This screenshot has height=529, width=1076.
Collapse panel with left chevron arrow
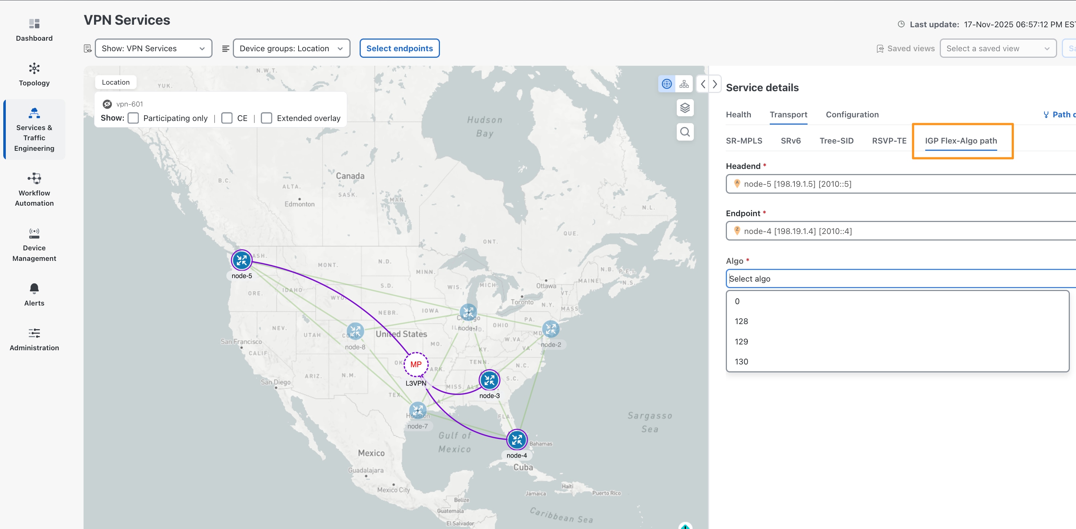click(x=703, y=84)
